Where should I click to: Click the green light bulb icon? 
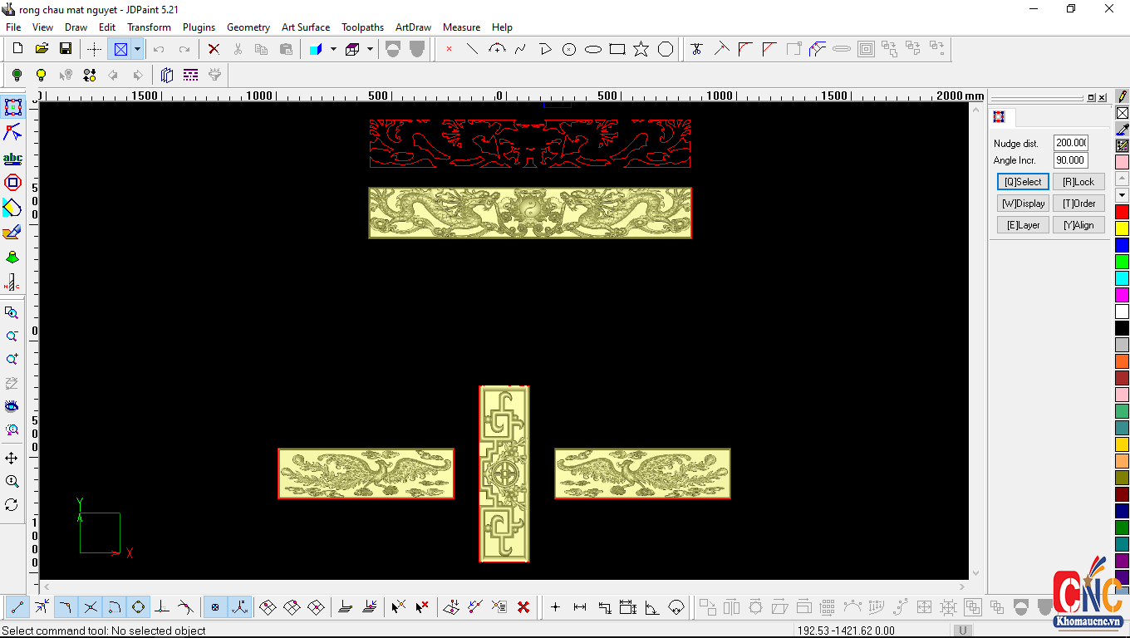pyautogui.click(x=17, y=75)
